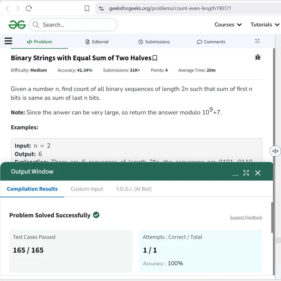Bookmark the problem next to its title
The image size is (281, 281).
pyautogui.click(x=155, y=58)
